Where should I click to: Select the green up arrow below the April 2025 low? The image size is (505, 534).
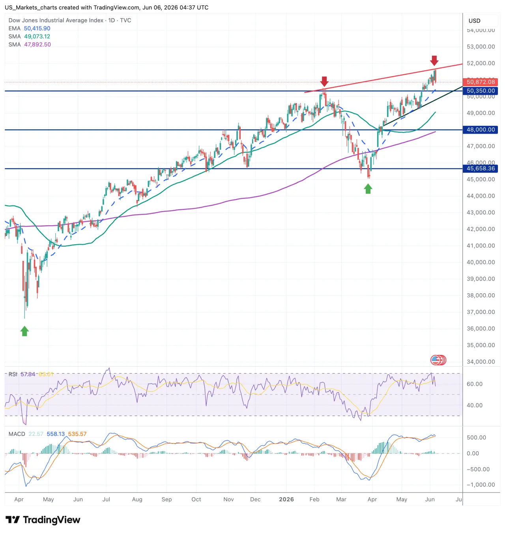(x=24, y=331)
